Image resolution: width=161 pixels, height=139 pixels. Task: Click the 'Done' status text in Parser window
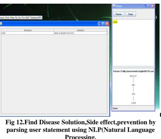click(x=115, y=108)
